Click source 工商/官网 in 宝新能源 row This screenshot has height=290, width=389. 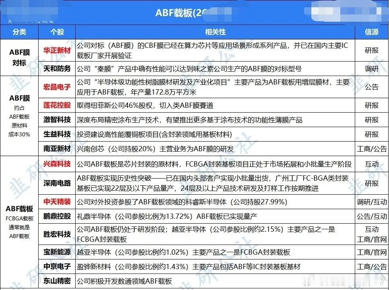[372, 252]
